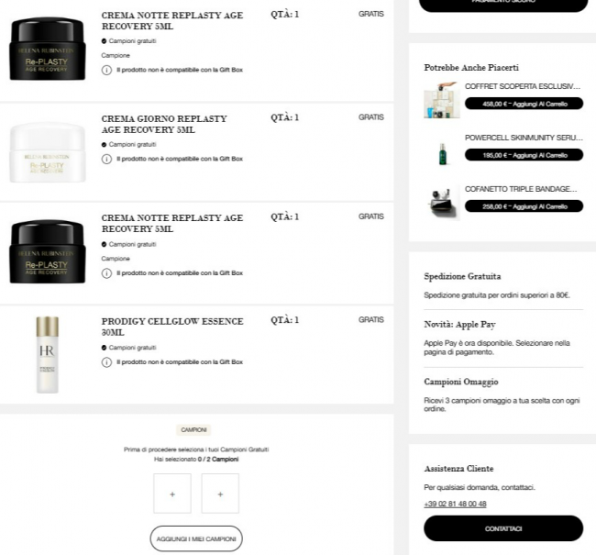This screenshot has width=596, height=555.
Task: Open Powercell Skinmunity Serum product name
Action: [x=524, y=138]
